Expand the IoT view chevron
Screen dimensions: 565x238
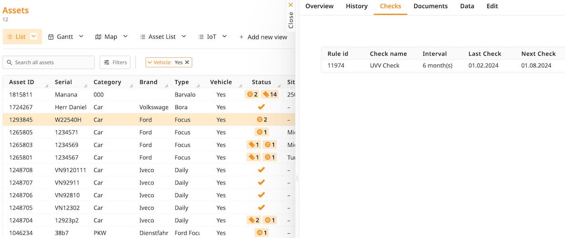224,36
